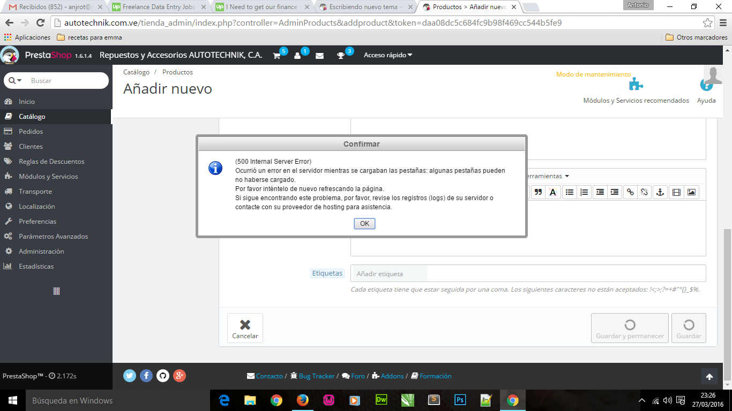Open the user avatar profile menu

click(x=713, y=75)
